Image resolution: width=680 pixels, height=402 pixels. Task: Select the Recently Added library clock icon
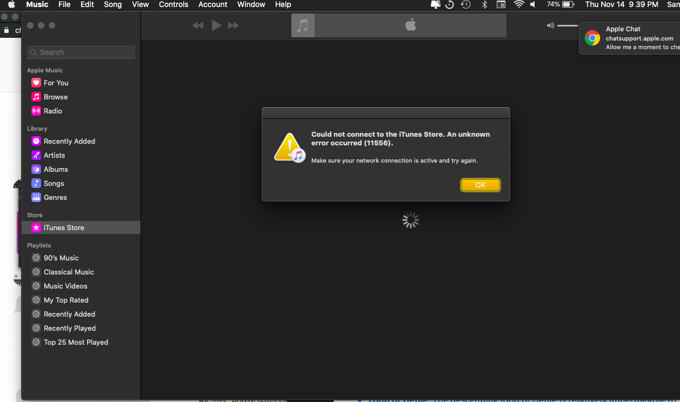36,141
